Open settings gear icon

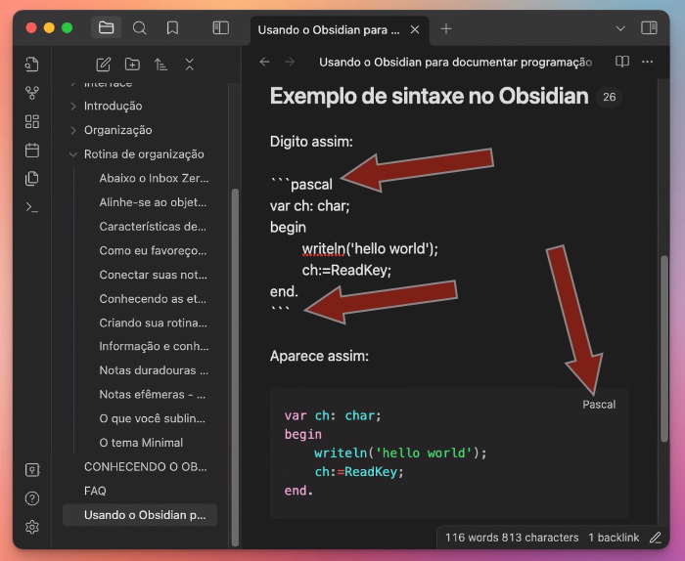pyautogui.click(x=32, y=527)
